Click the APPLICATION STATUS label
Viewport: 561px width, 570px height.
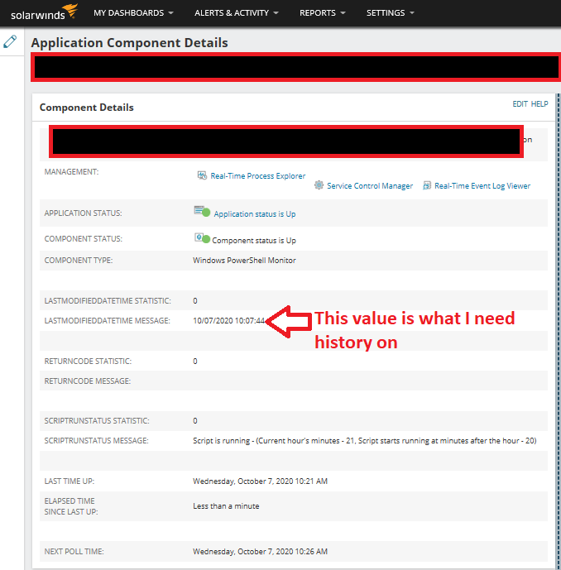tap(84, 213)
